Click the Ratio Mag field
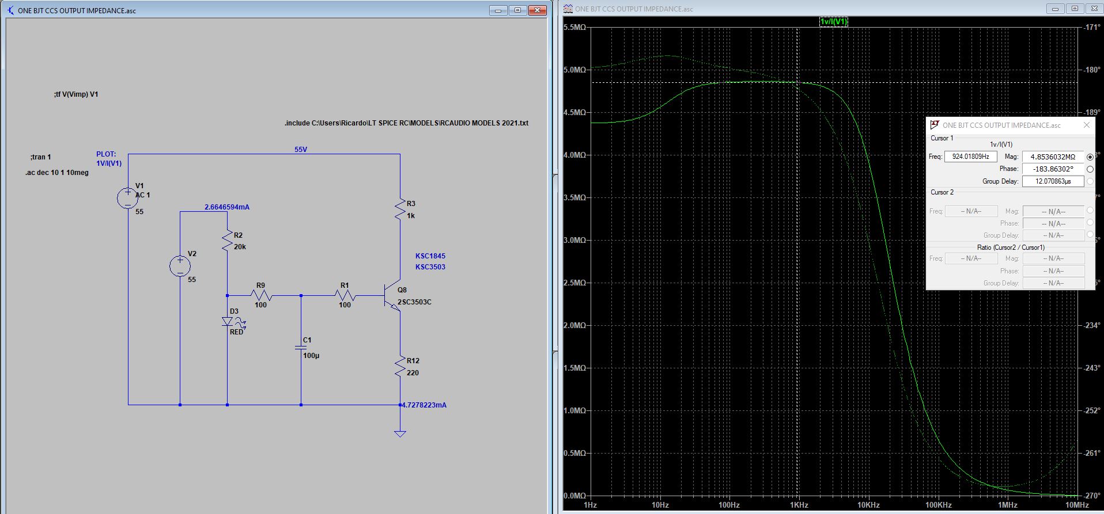The image size is (1104, 514). click(1053, 258)
